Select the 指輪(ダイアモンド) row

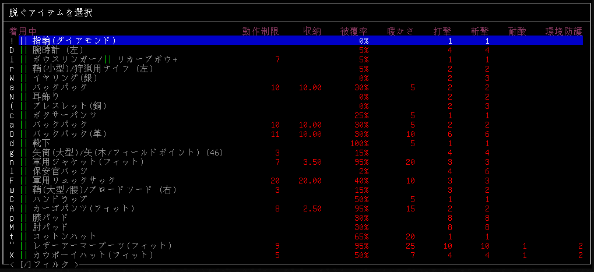(x=74, y=41)
